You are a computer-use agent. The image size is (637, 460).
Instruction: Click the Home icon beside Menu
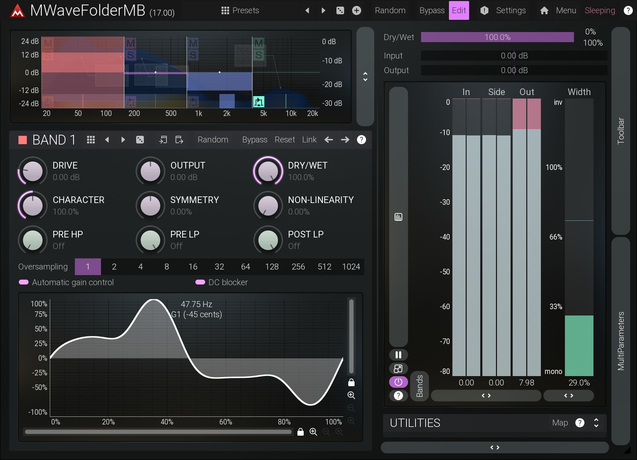tap(544, 10)
